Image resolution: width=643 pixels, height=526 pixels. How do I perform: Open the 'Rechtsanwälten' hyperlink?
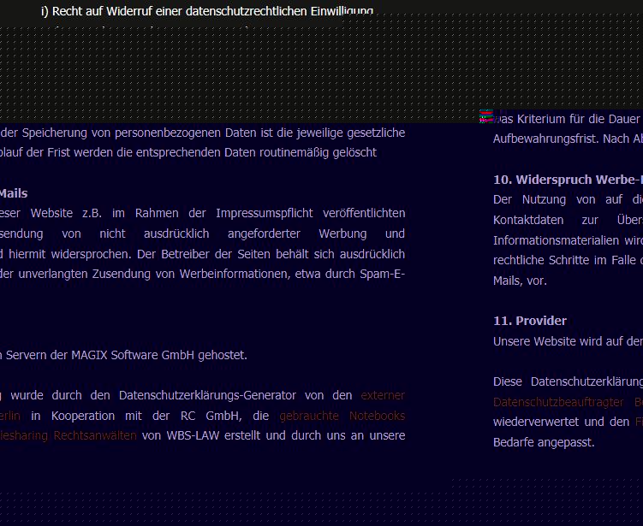(x=95, y=435)
